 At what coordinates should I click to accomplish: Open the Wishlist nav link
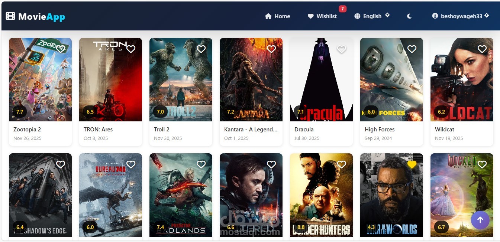click(x=322, y=16)
